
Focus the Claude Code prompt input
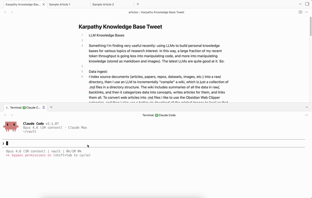point(130,143)
